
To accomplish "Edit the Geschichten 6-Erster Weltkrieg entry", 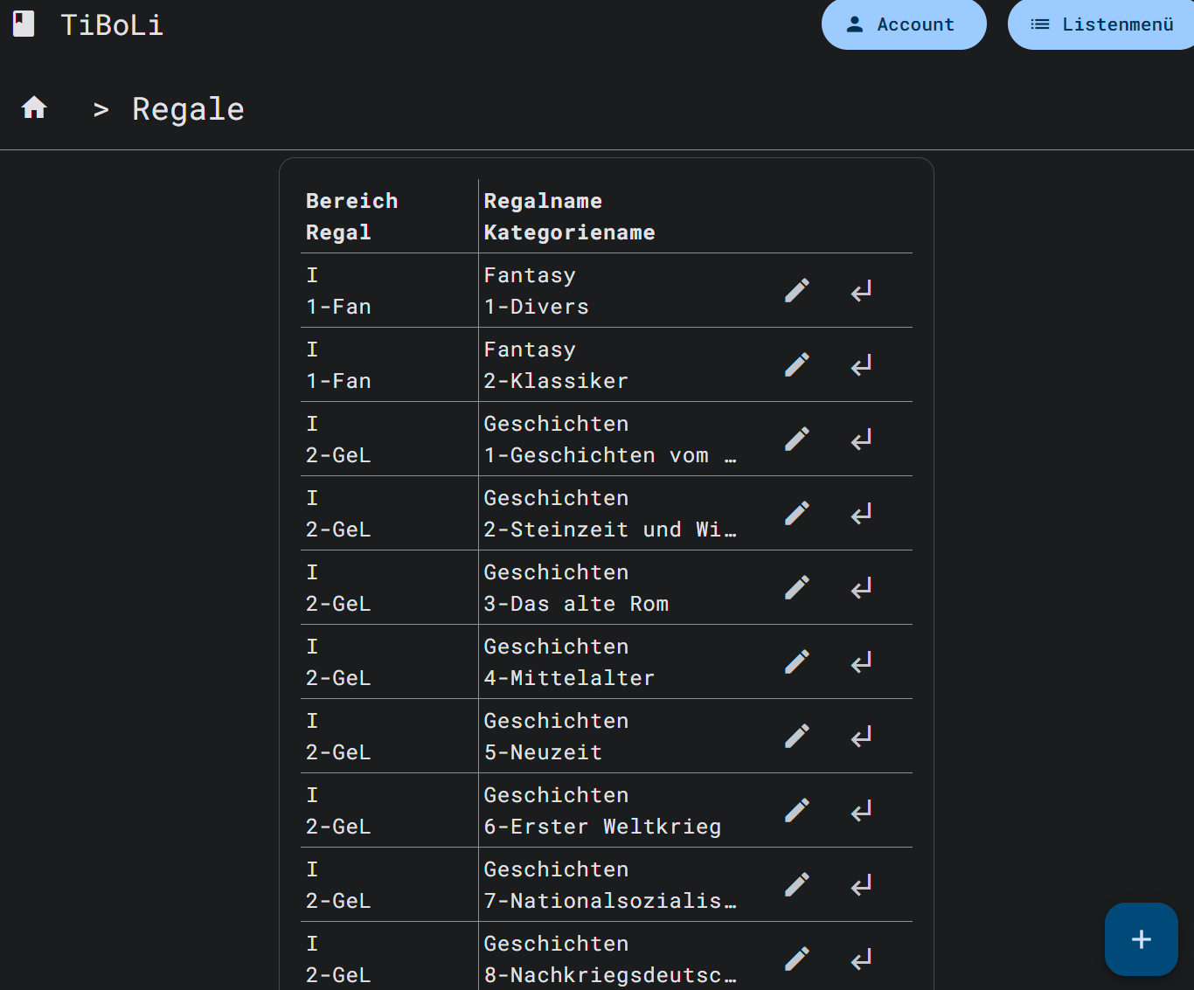I will (x=796, y=810).
